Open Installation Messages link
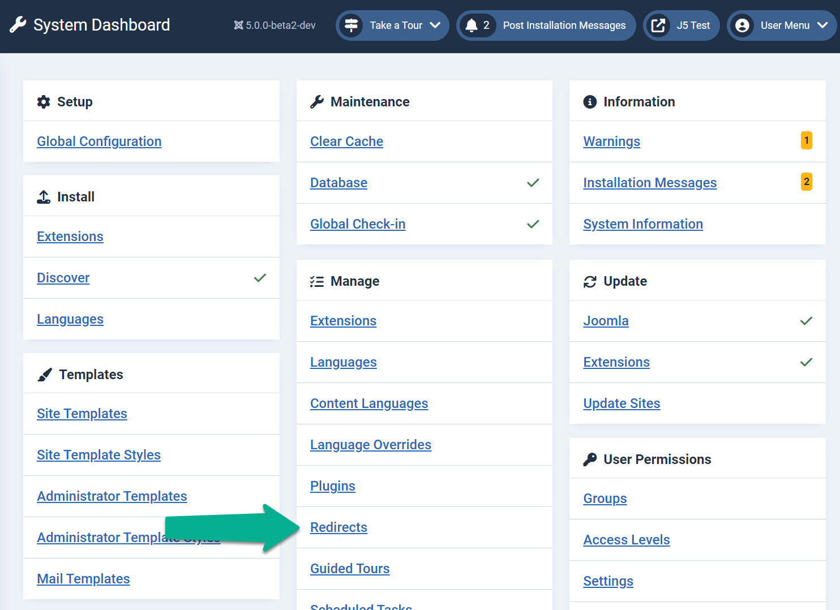 tap(650, 183)
